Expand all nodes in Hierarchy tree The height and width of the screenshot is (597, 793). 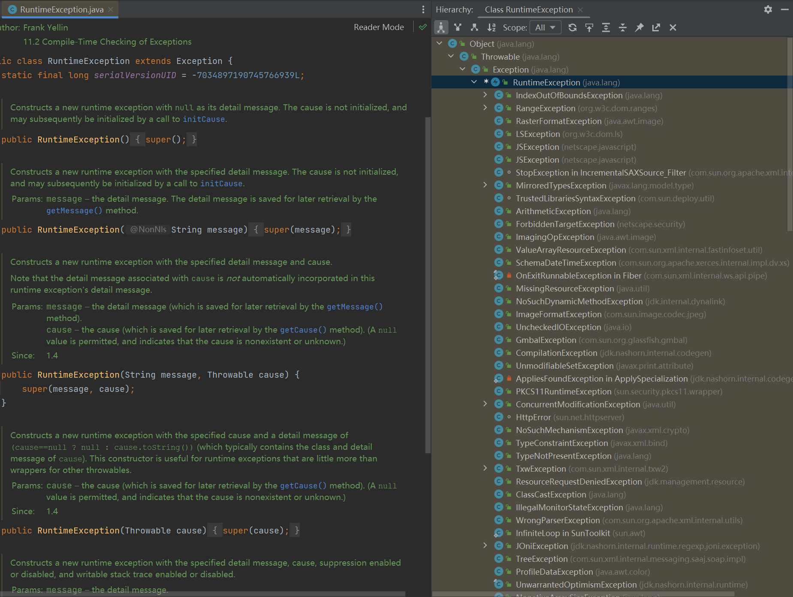pyautogui.click(x=606, y=27)
